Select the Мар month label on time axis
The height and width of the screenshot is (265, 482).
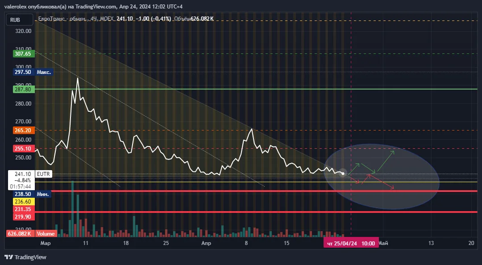point(46,243)
